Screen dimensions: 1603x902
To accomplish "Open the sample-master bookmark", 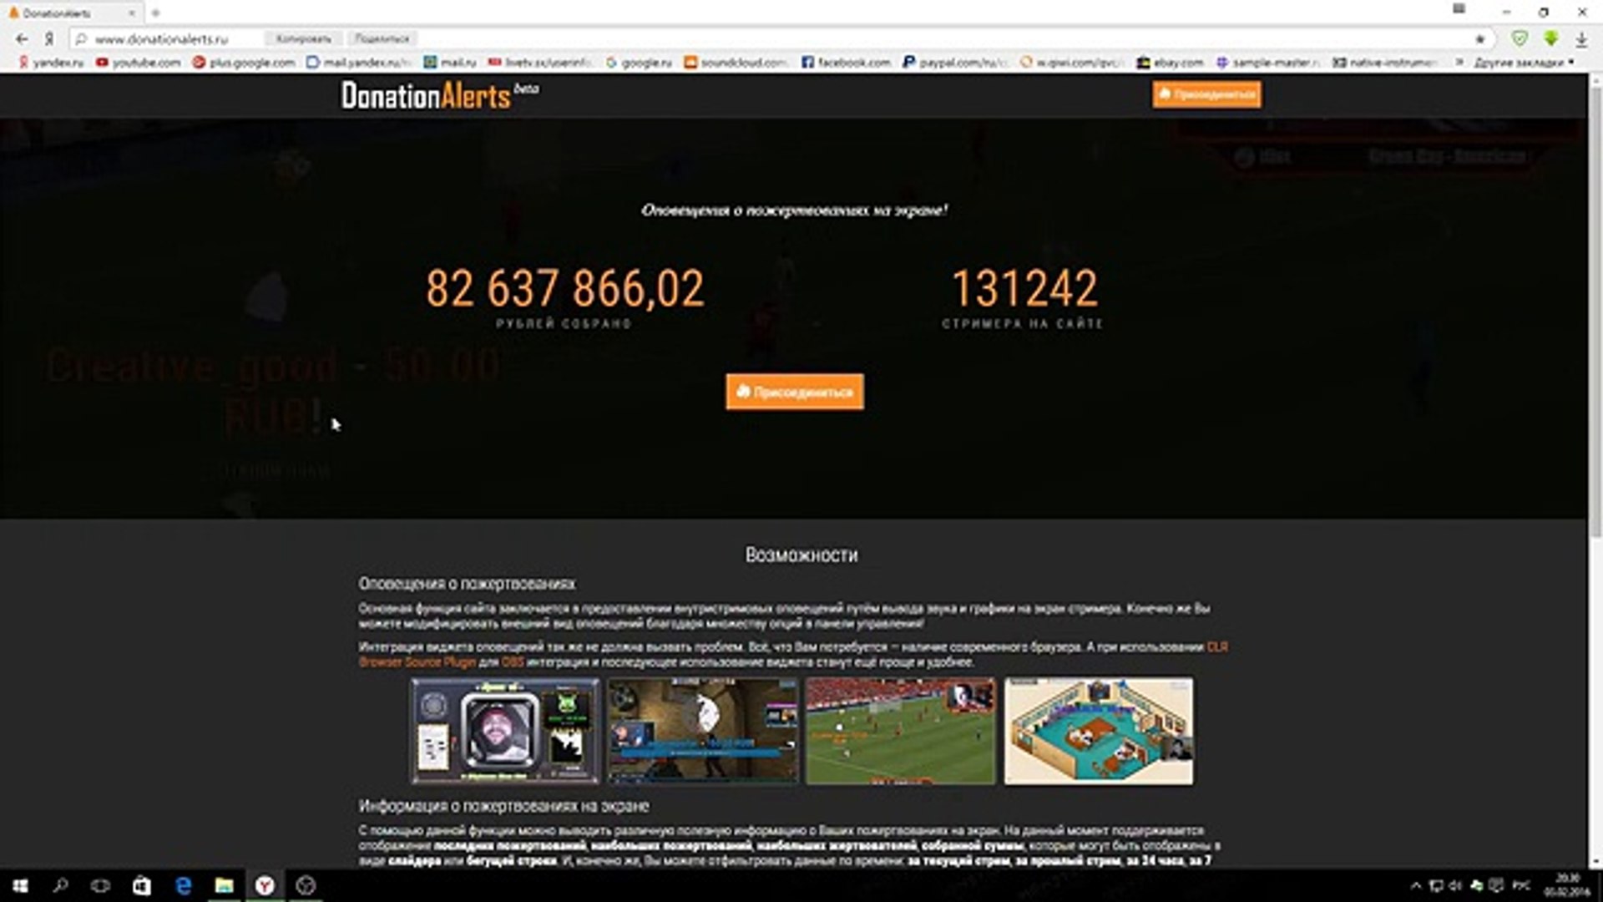I will pos(1267,63).
